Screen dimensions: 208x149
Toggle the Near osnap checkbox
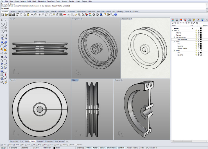(x=8, y=145)
